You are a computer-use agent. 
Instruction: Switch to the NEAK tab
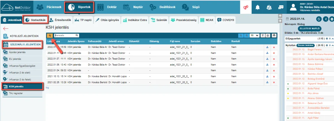[207, 20]
